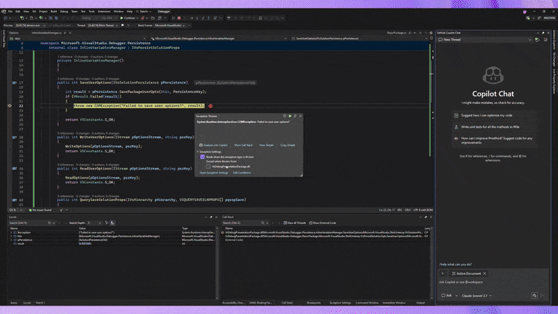
Task: Toggle Break when this exception type is thrown
Action: click(202, 158)
